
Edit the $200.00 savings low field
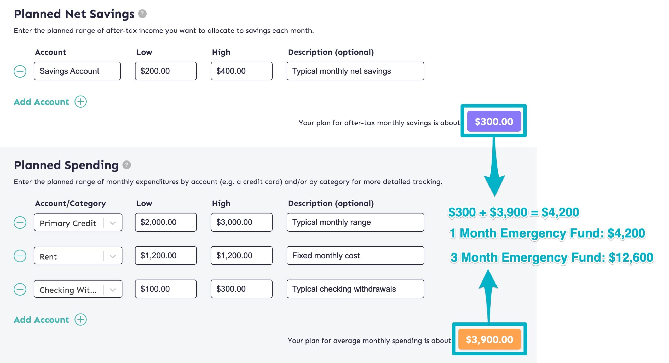pyautogui.click(x=166, y=71)
